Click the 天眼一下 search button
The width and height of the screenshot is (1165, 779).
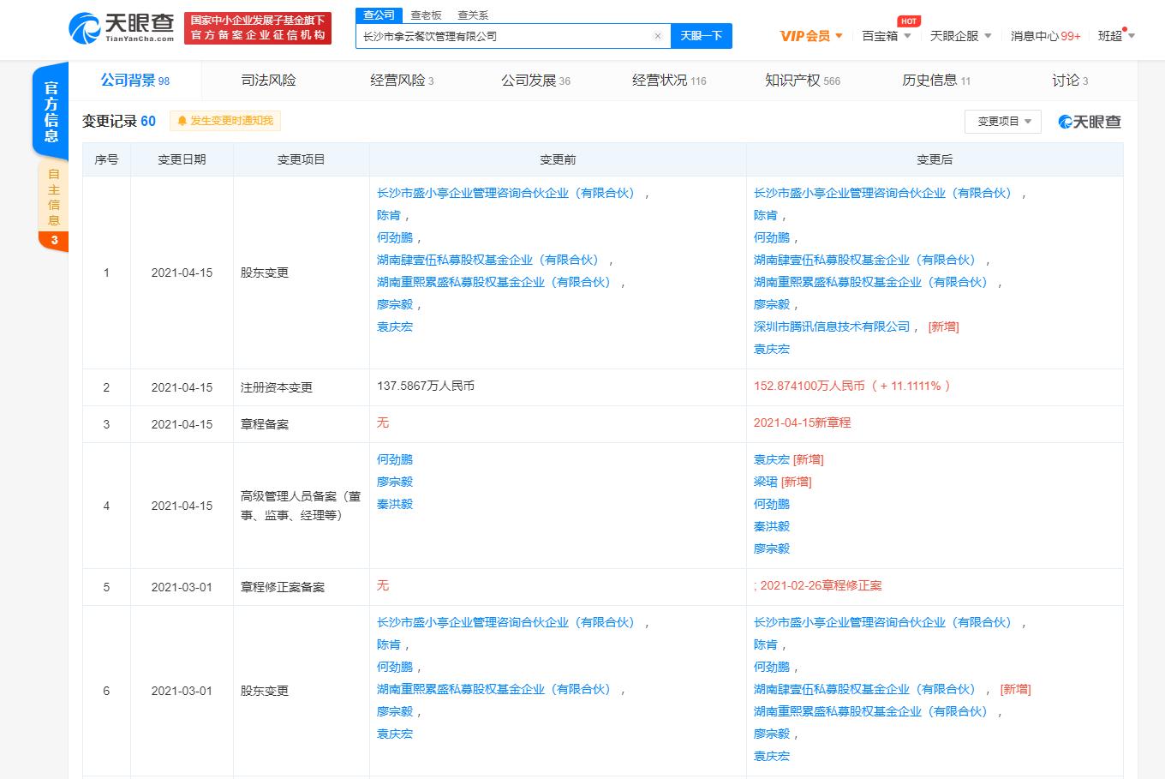701,36
